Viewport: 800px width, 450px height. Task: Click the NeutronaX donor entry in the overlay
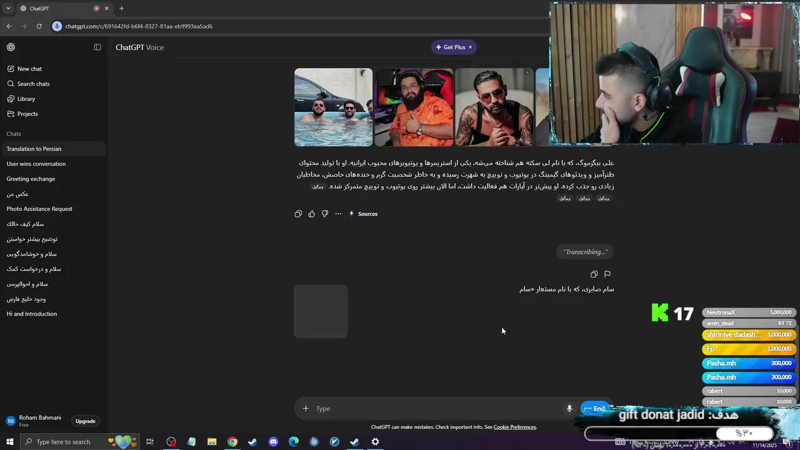click(749, 312)
